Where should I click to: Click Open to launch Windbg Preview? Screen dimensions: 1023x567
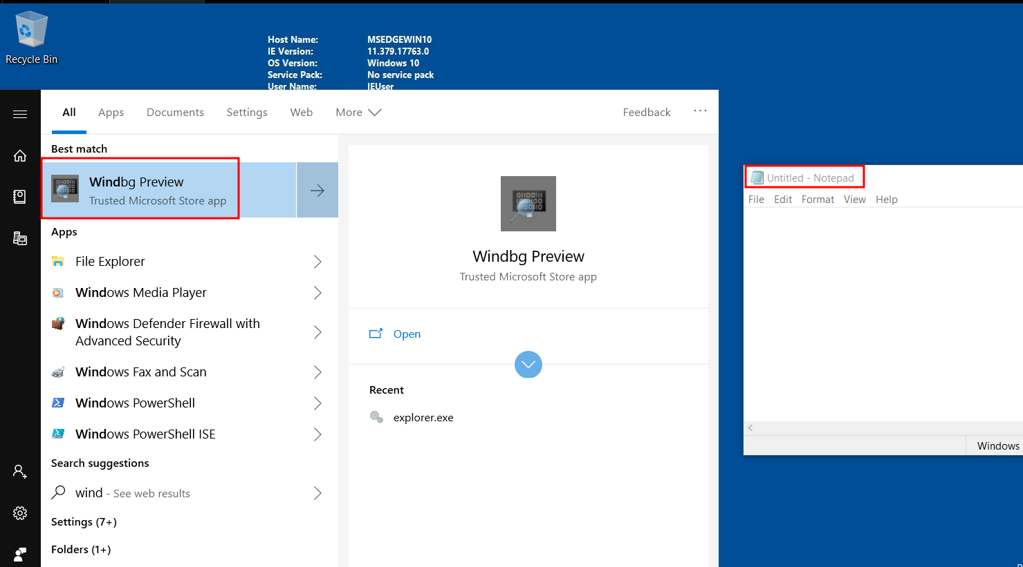pos(407,334)
